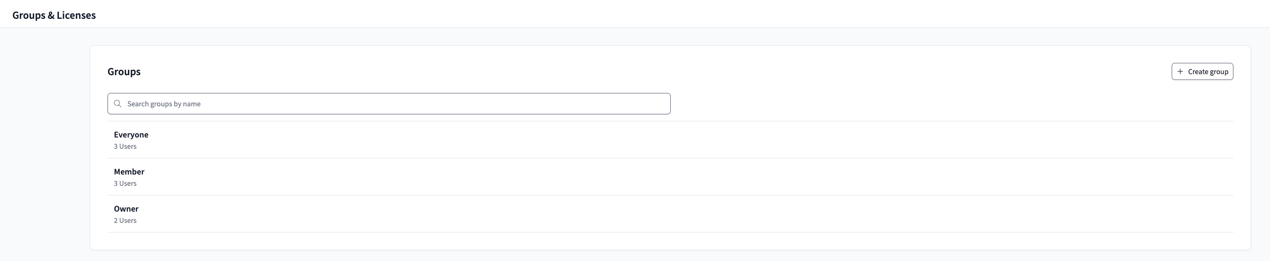Click the plus icon in Create group
1270x261 pixels.
click(x=1180, y=71)
